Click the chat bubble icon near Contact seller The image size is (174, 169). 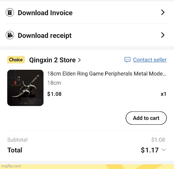pos(127,60)
